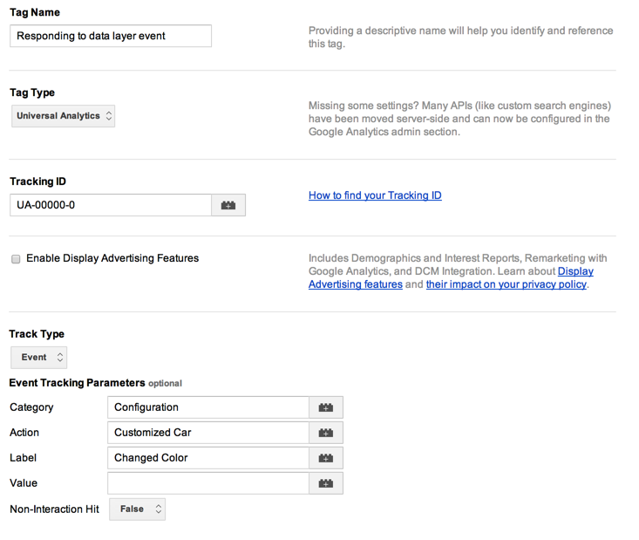Image resolution: width=639 pixels, height=540 pixels.
Task: Click the Label field with Changed Color
Action: [x=207, y=458]
